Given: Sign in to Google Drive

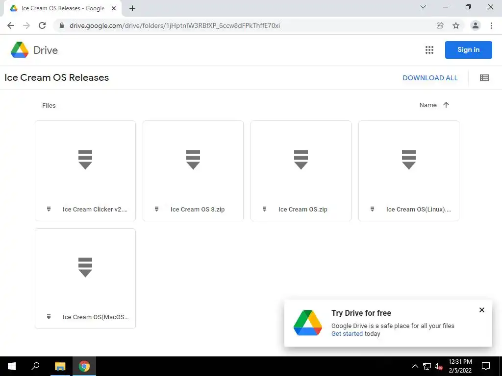Looking at the screenshot, I should [x=468, y=50].
